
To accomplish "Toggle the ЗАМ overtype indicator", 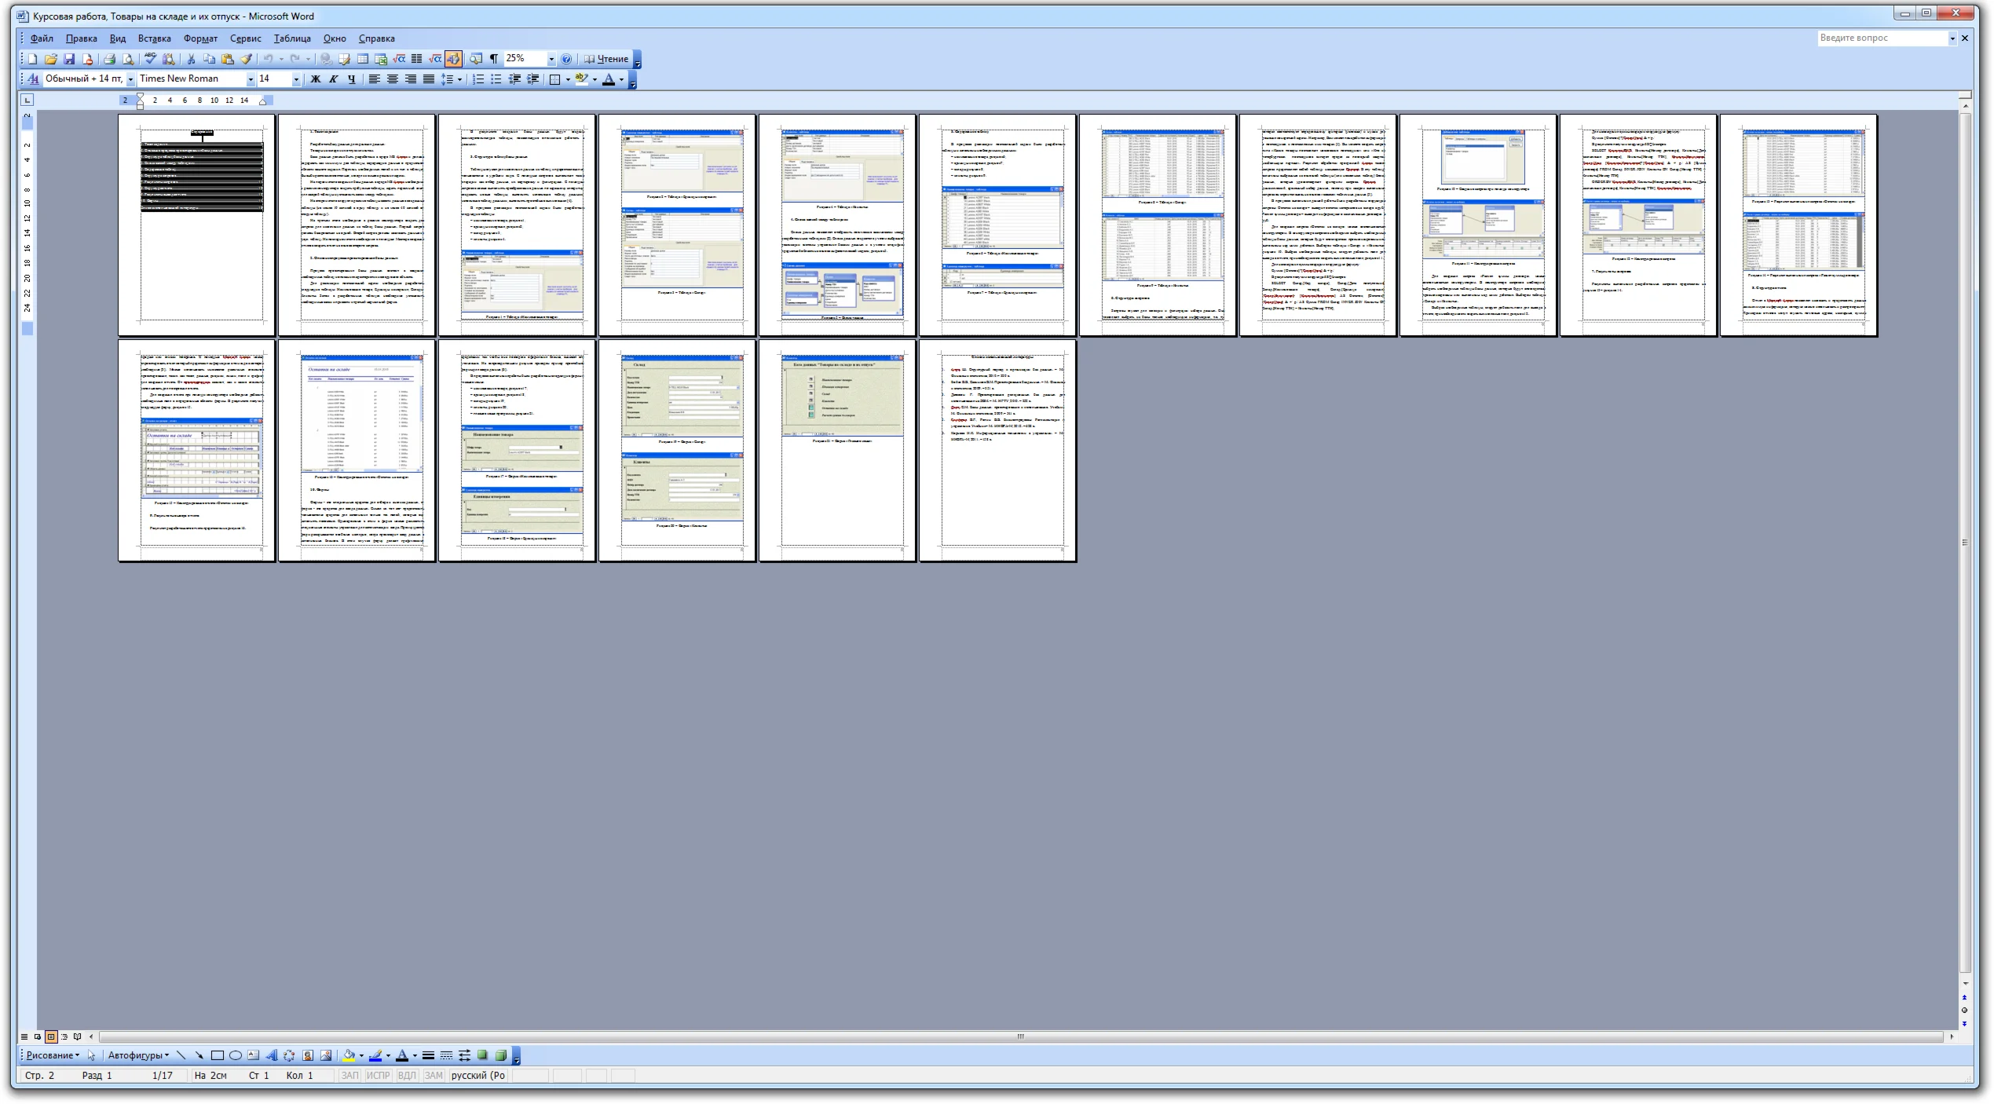I will (434, 1075).
